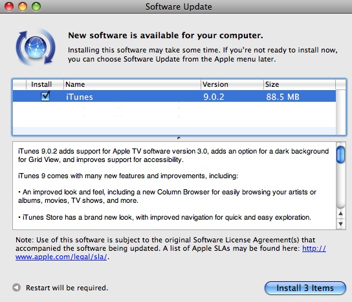Close the Software Update window

(9, 6)
